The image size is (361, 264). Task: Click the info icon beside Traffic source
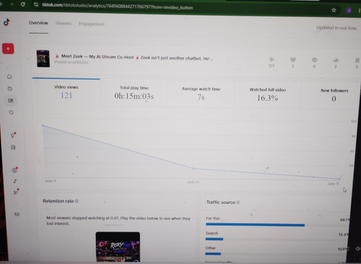pos(238,202)
